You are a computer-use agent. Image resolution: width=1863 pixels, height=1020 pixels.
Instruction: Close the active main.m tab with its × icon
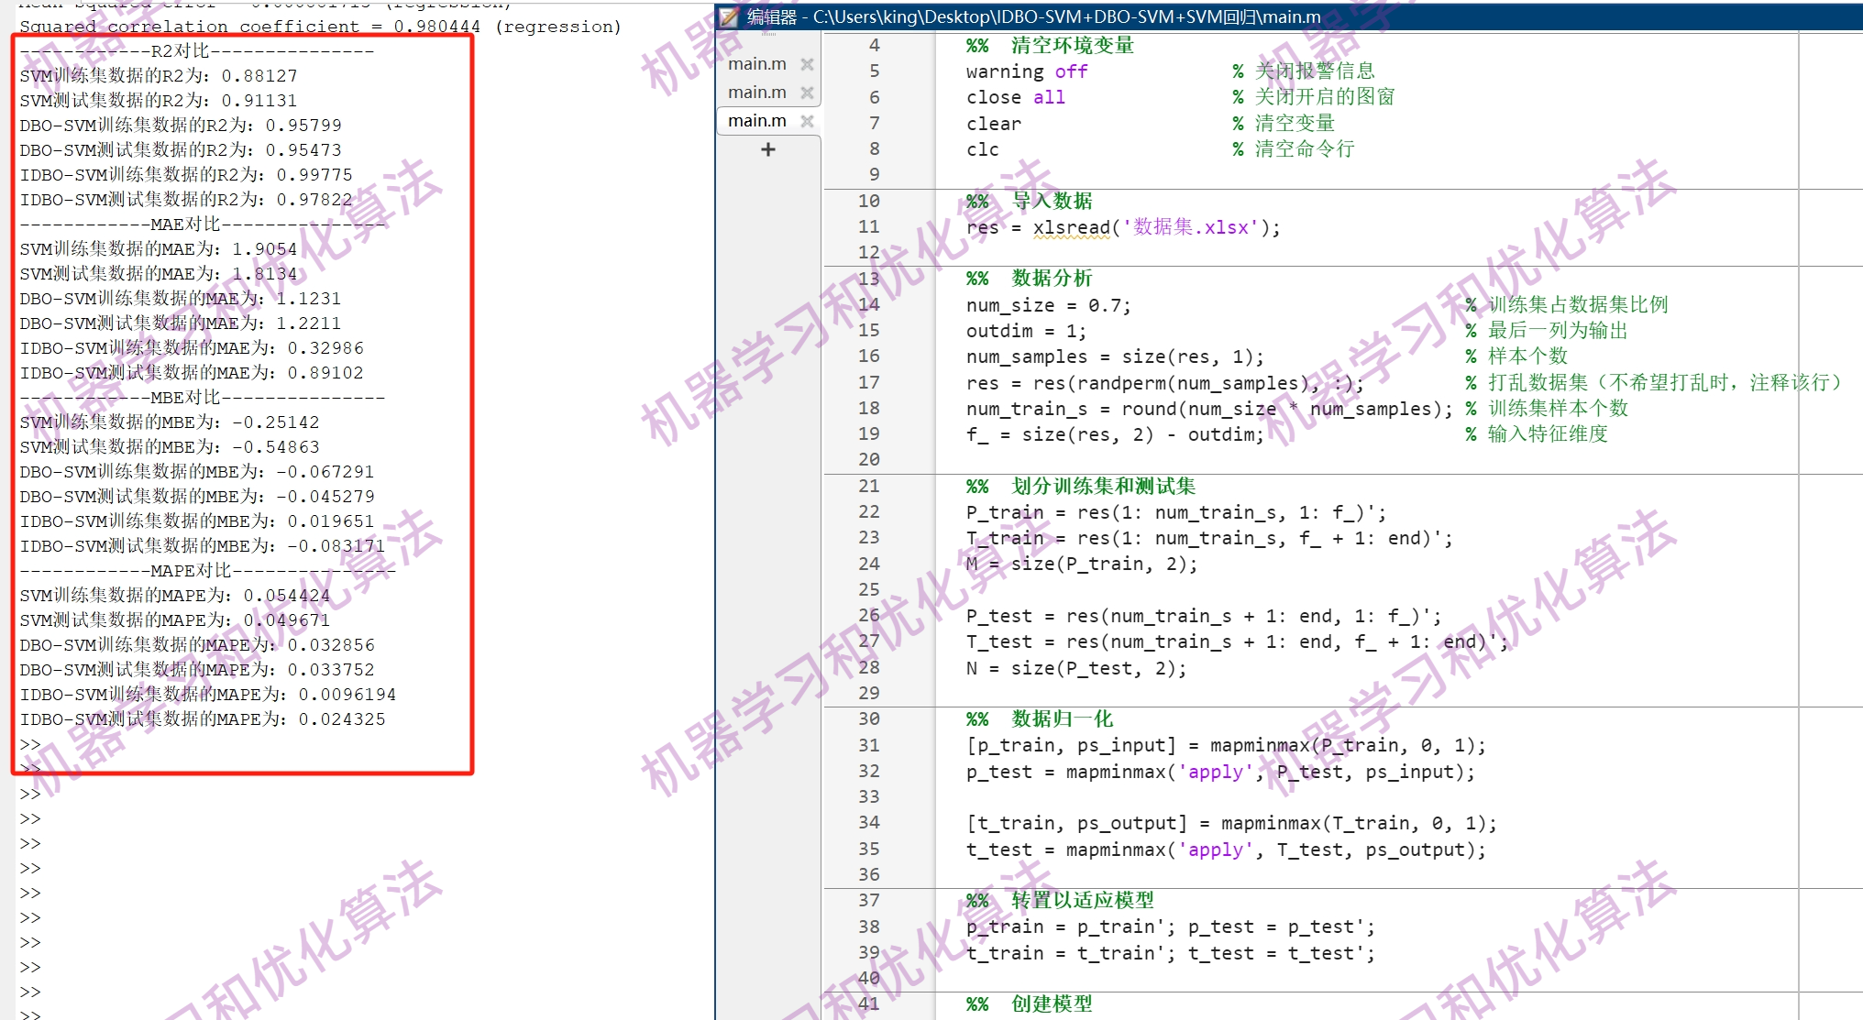click(x=808, y=121)
